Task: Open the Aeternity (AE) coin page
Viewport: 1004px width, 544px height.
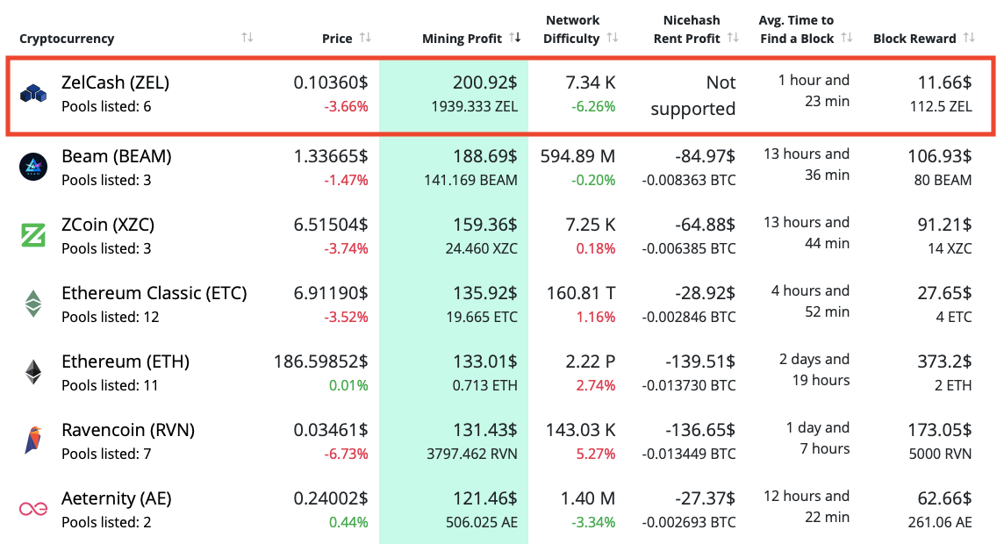Action: click(116, 498)
